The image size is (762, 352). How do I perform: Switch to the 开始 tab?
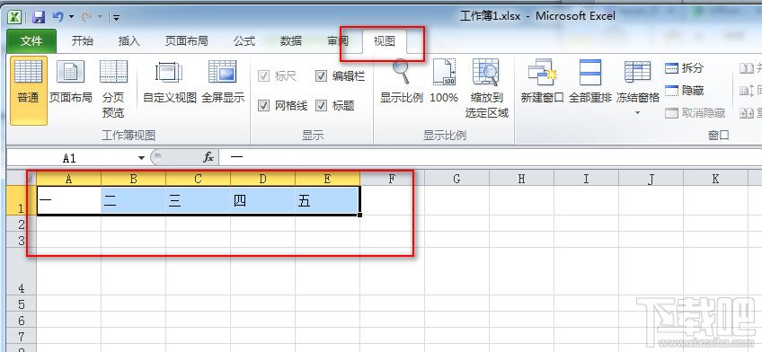(x=82, y=41)
